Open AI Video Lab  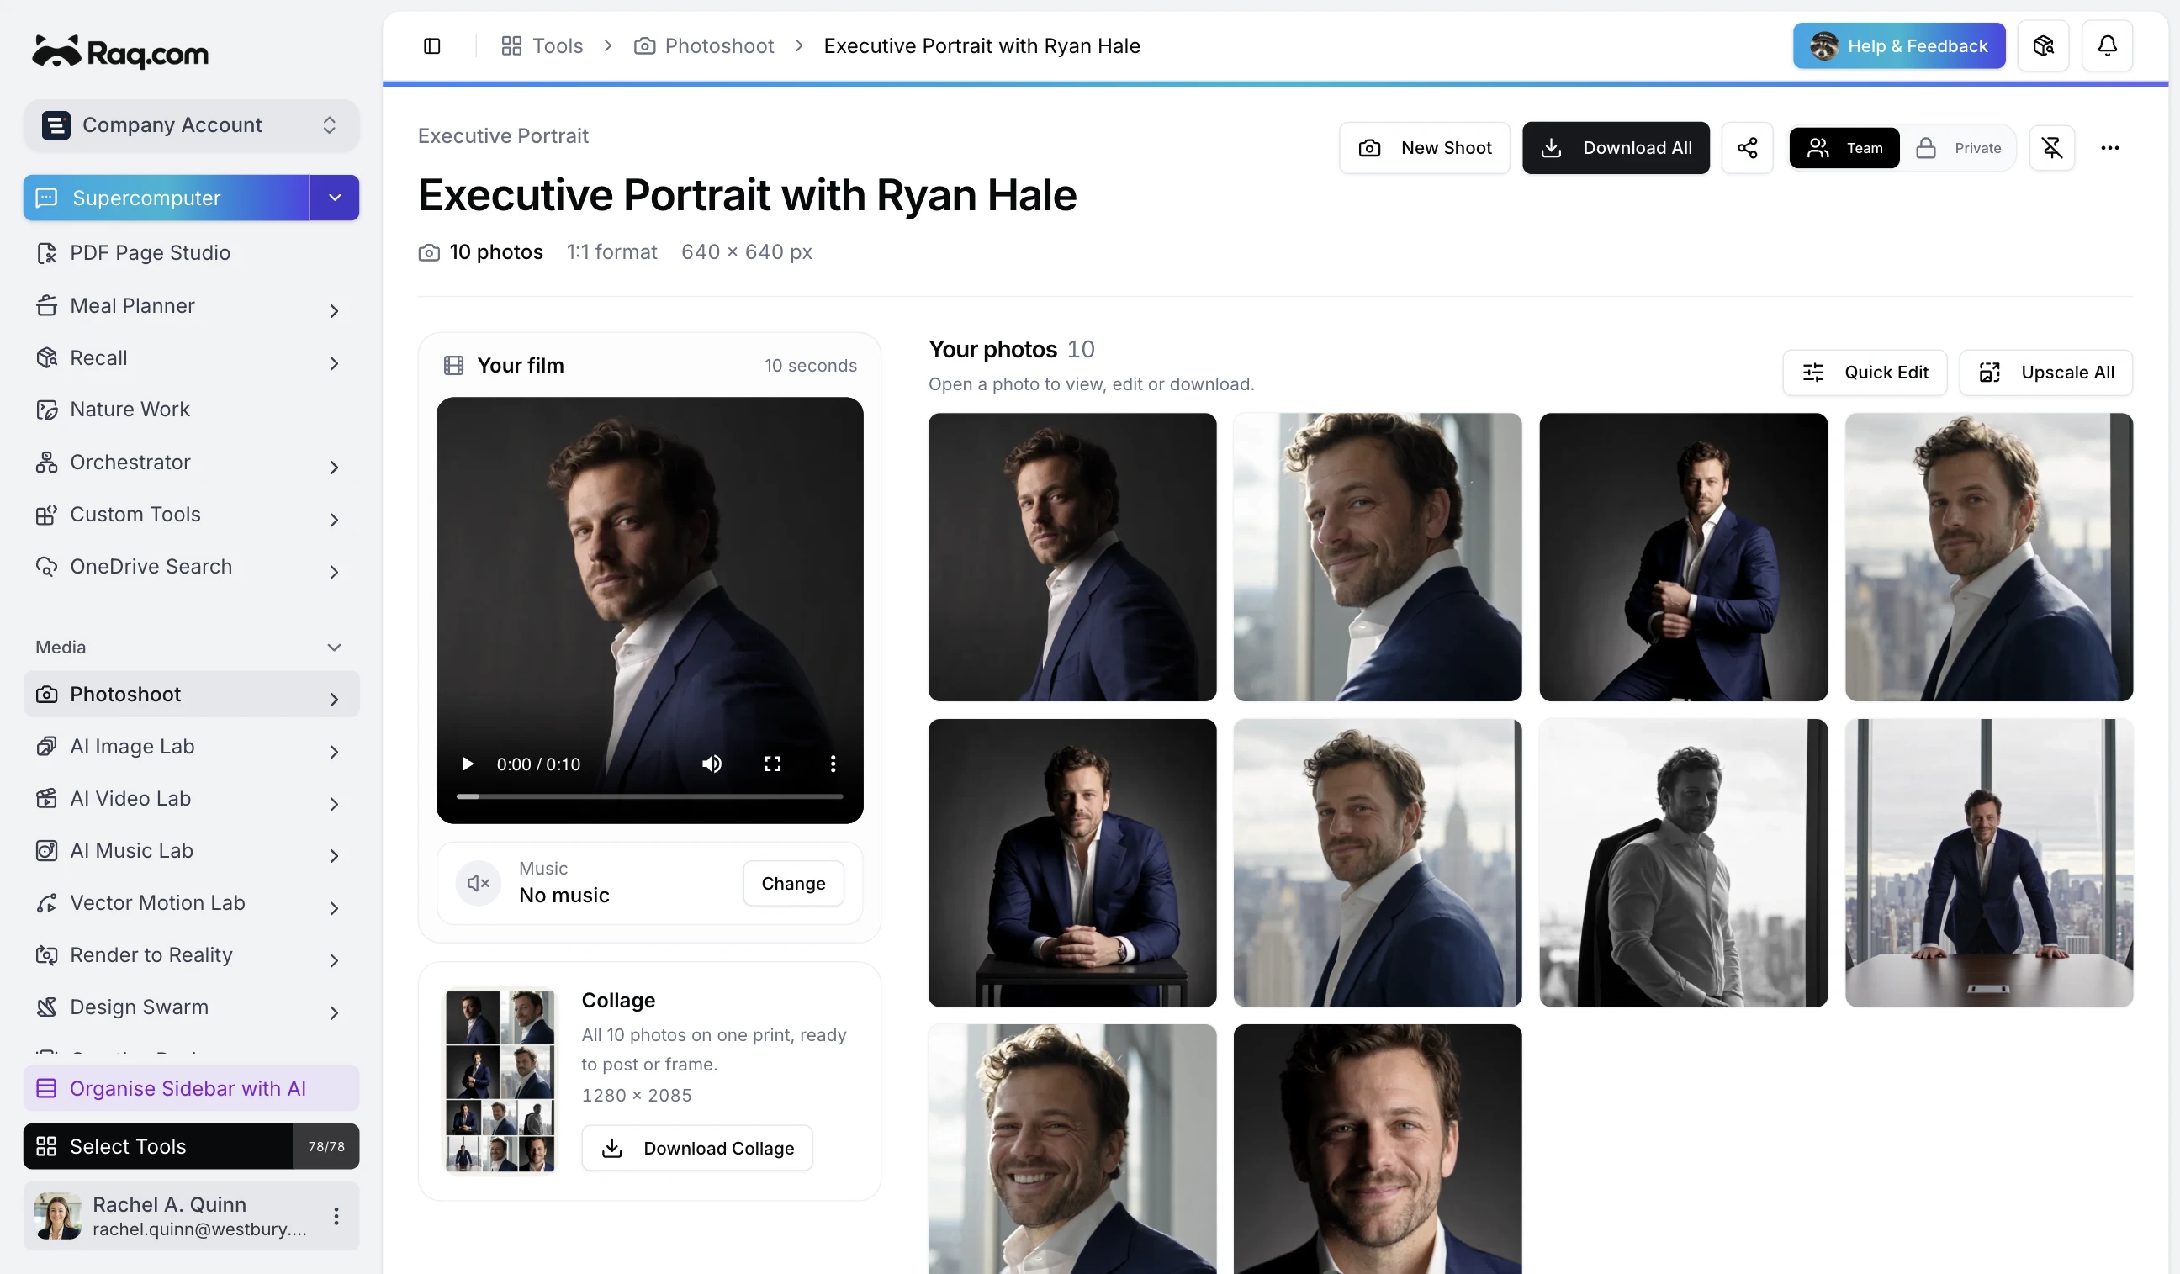(191, 798)
